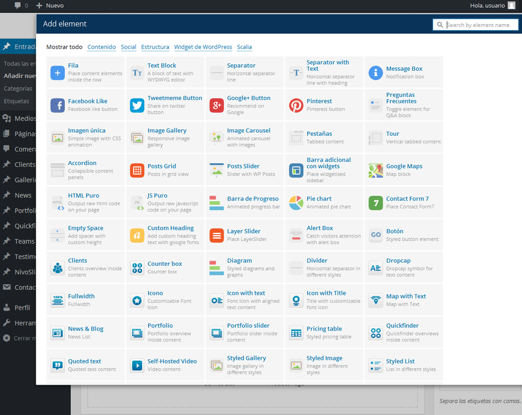Pick the Pie chart icon
Viewport: 522px width, 415px height.
click(x=296, y=203)
